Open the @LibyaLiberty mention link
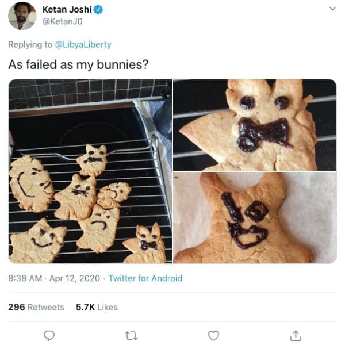 82,44
